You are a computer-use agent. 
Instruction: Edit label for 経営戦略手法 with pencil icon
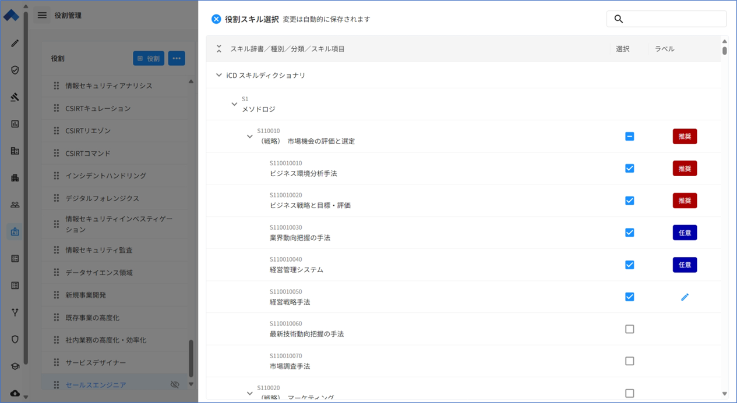coord(685,297)
